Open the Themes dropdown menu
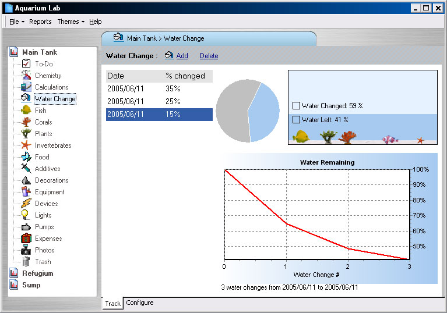The width and height of the screenshot is (447, 313). coord(71,22)
